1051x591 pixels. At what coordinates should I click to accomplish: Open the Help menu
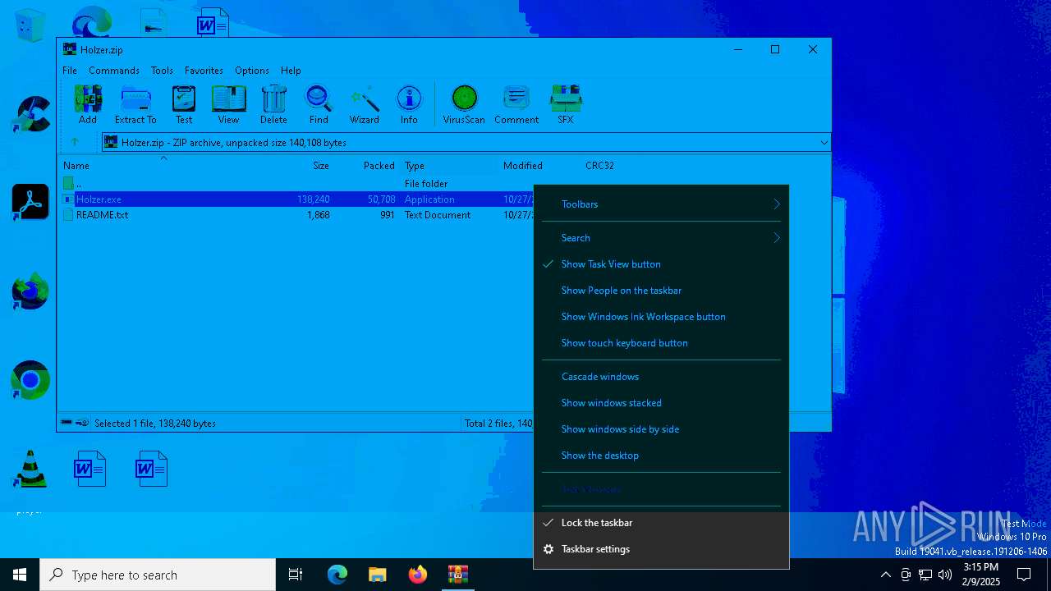tap(291, 71)
